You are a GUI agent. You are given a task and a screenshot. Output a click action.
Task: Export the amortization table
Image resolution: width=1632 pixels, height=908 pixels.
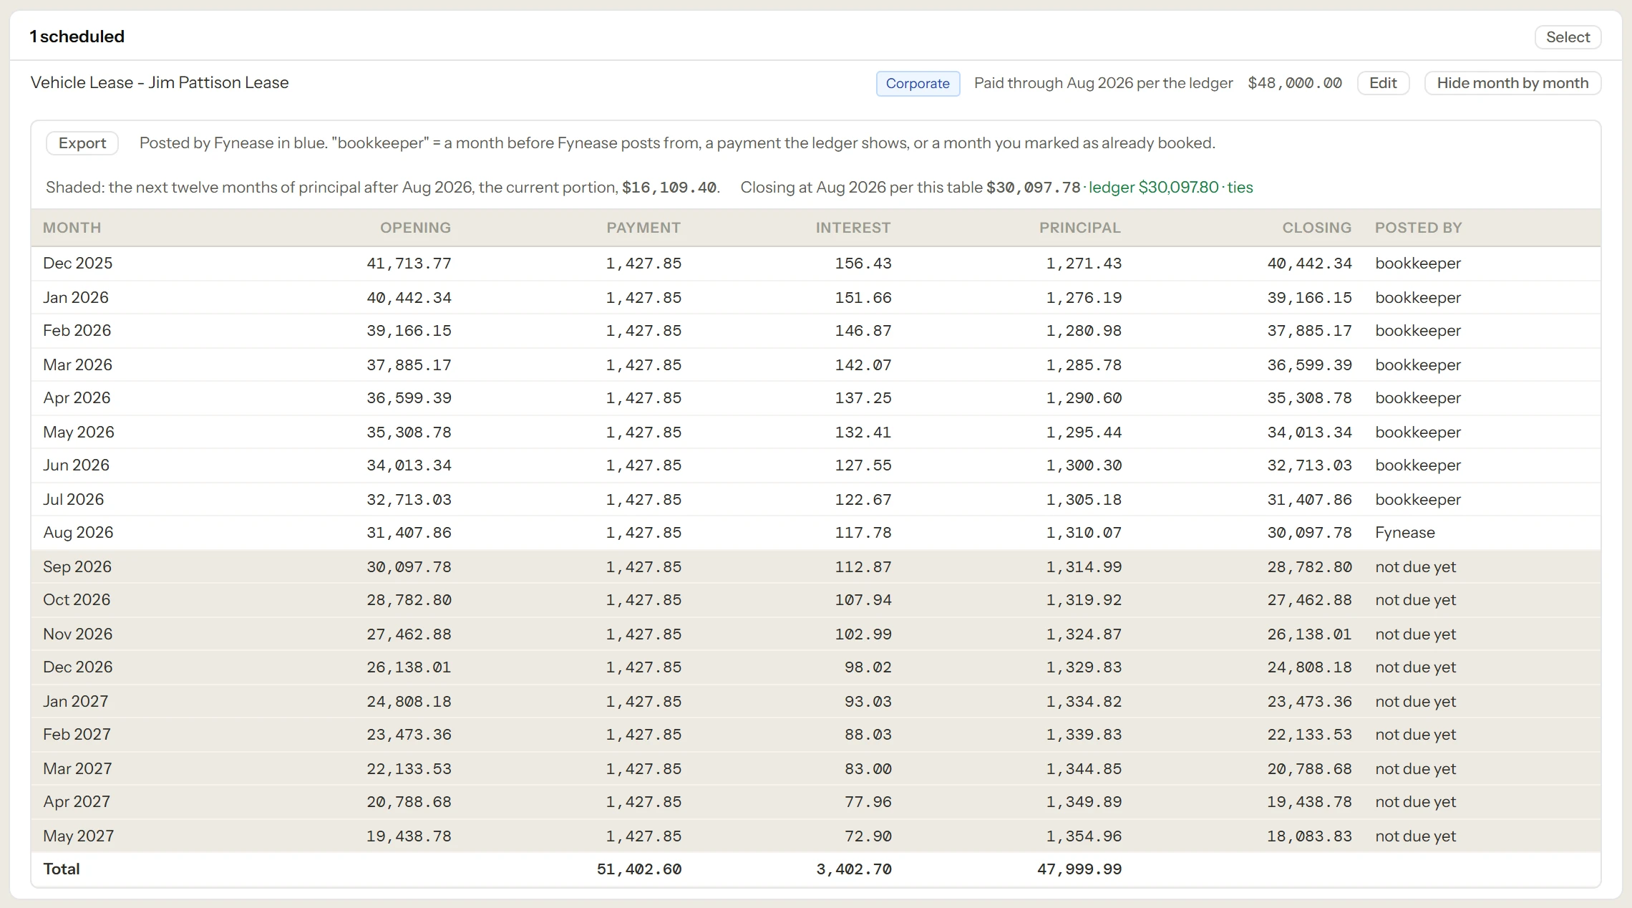[82, 143]
